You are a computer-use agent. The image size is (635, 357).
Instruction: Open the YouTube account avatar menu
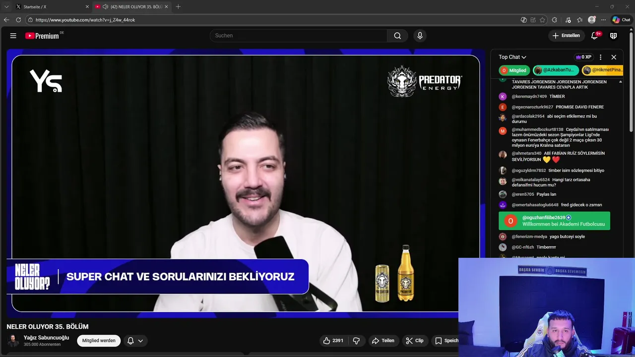click(614, 36)
